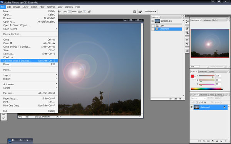Create new document from current history state
The image size is (231, 144).
[171, 99]
